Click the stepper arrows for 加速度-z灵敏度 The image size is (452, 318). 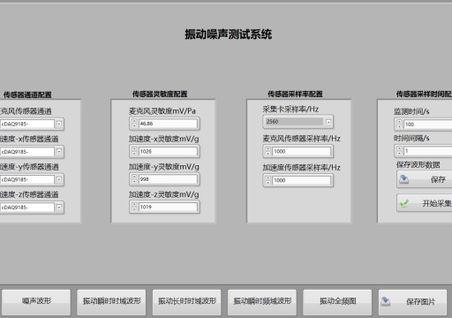pyautogui.click(x=134, y=207)
